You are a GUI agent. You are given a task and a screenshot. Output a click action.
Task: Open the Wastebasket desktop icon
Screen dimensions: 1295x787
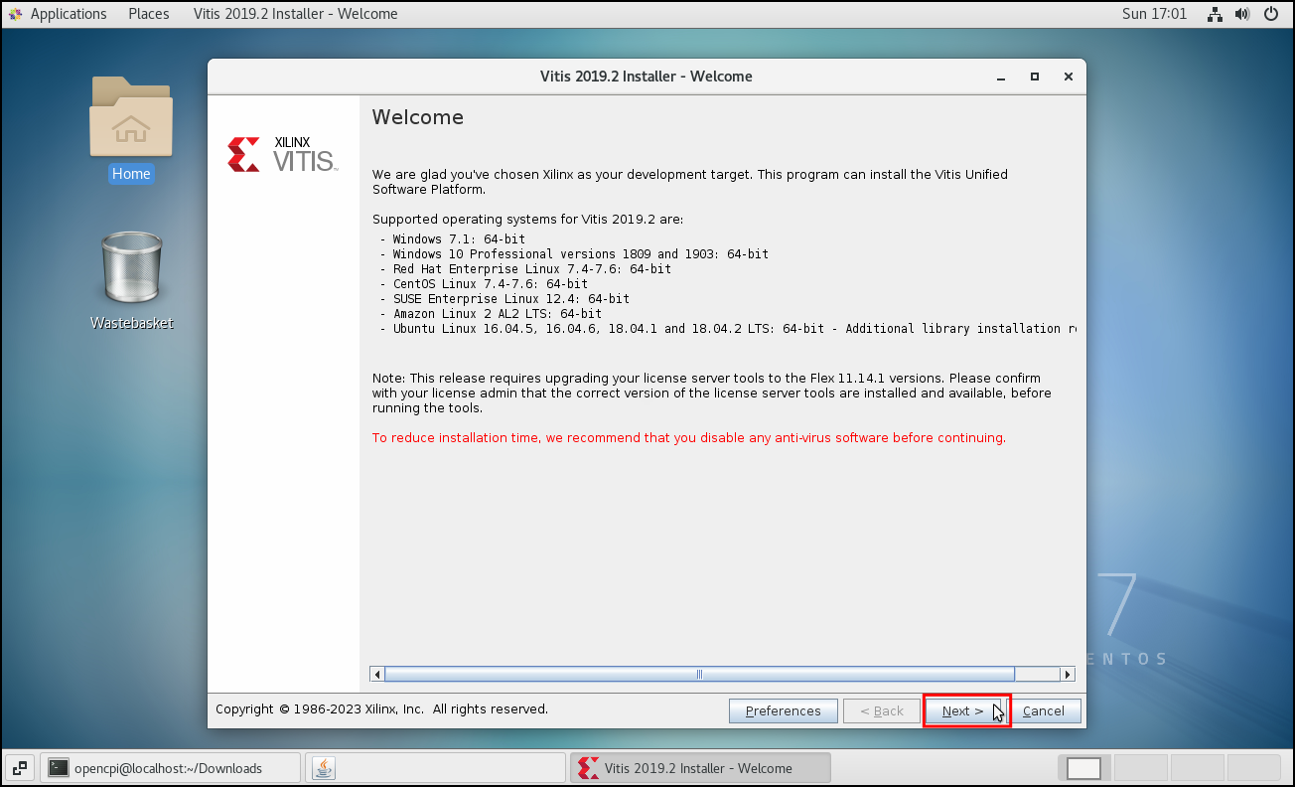coord(131,280)
